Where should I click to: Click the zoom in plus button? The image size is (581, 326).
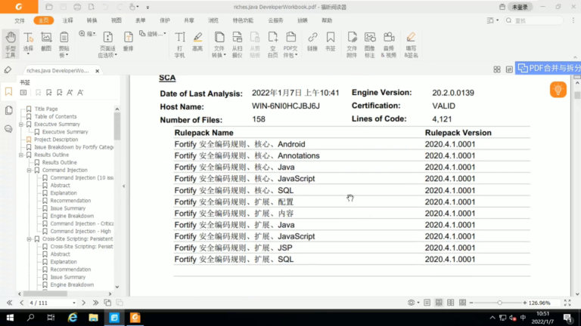(x=525, y=303)
